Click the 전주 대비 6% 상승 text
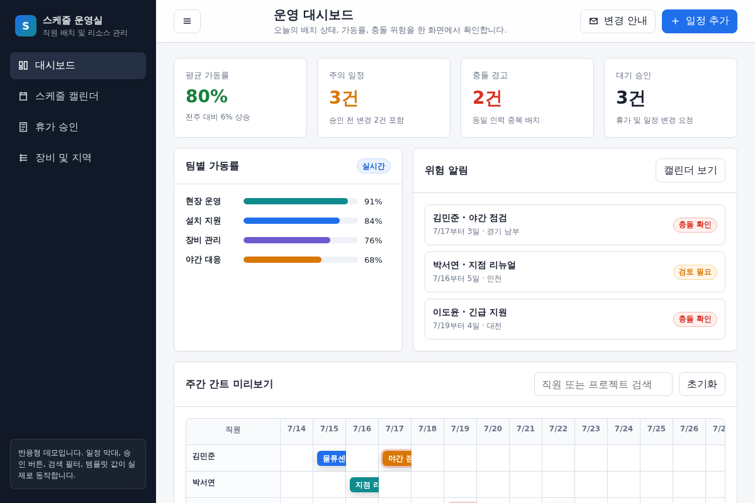Viewport: 755px width, 503px height. 218,117
